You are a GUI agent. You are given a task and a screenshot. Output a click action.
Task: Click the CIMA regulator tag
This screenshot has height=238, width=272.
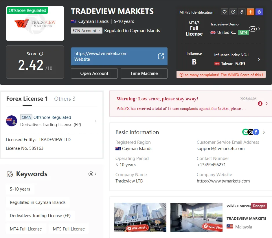pos(26,117)
